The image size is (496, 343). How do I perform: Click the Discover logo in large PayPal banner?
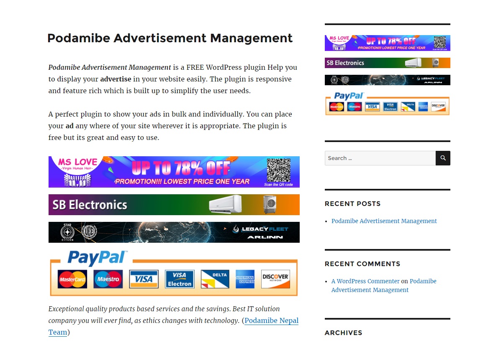tap(275, 279)
